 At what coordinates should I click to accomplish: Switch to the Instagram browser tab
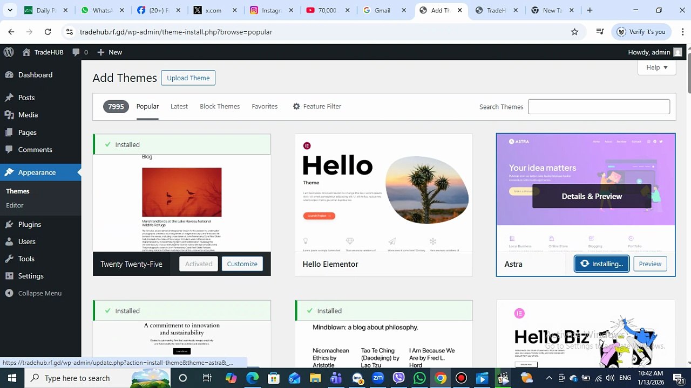269,10
